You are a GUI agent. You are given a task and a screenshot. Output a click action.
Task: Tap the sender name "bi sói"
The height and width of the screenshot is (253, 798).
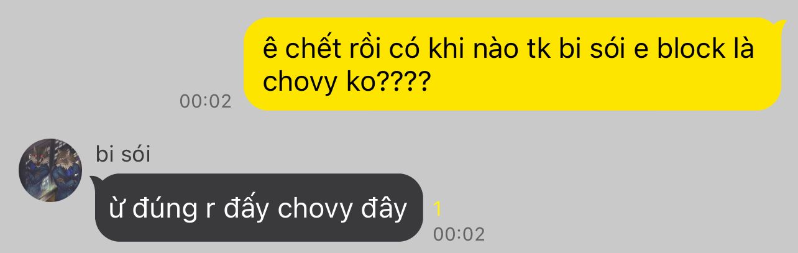(x=123, y=154)
